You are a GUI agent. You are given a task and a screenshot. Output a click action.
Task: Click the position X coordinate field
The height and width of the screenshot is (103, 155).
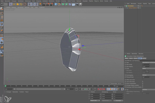[x=95, y=94]
